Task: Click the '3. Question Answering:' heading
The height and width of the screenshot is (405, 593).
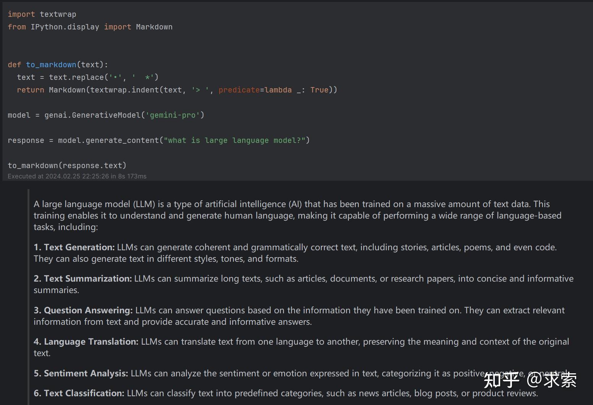Action: (x=83, y=310)
